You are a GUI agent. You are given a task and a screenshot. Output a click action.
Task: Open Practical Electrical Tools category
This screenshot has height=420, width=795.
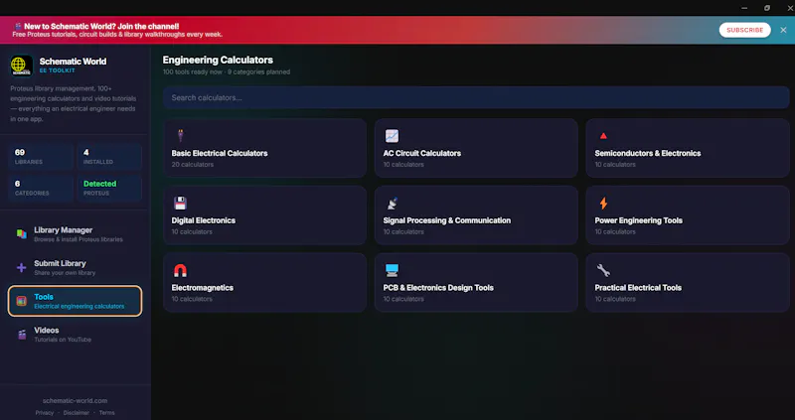(x=688, y=282)
